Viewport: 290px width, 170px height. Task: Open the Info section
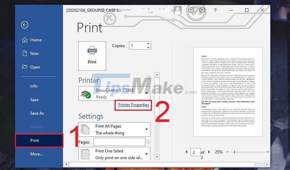pyautogui.click(x=34, y=86)
